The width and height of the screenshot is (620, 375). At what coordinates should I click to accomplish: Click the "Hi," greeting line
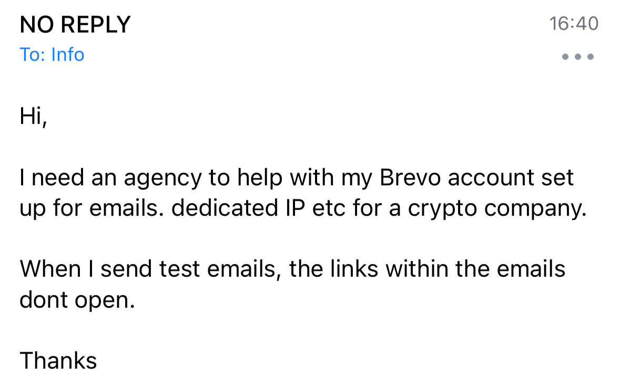(x=33, y=116)
